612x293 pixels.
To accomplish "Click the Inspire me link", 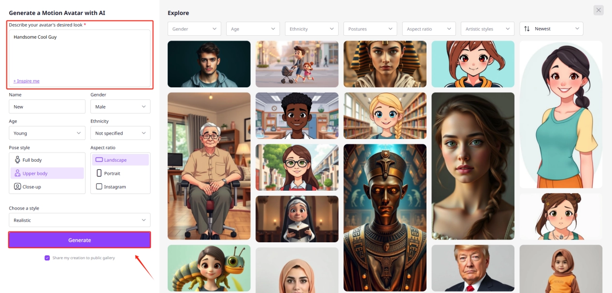I will 27,81.
